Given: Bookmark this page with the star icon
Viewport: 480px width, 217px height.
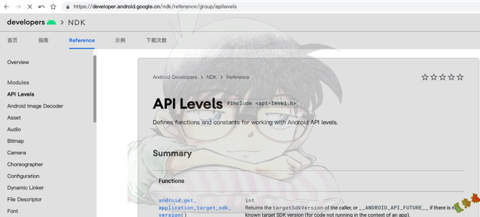Looking at the screenshot, I should pyautogui.click(x=53, y=7).
